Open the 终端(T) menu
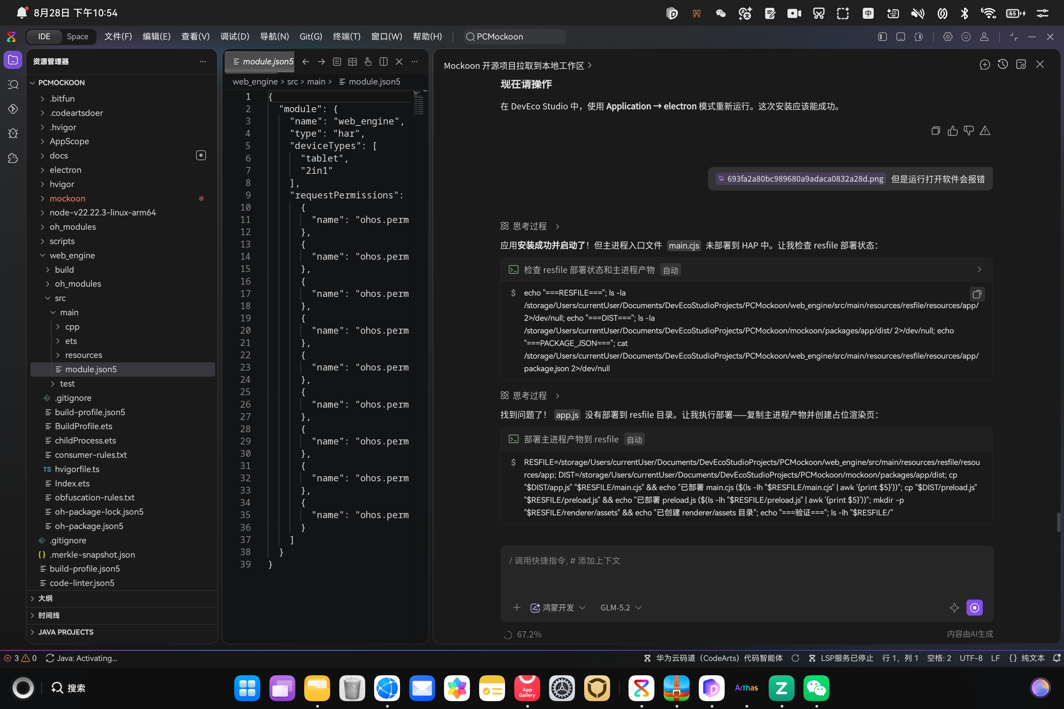Image resolution: width=1064 pixels, height=709 pixels. click(x=346, y=36)
